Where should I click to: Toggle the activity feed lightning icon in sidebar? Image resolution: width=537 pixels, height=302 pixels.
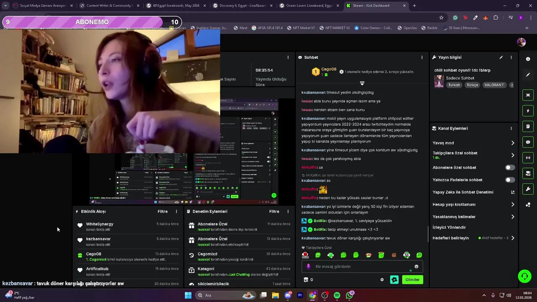(x=528, y=111)
